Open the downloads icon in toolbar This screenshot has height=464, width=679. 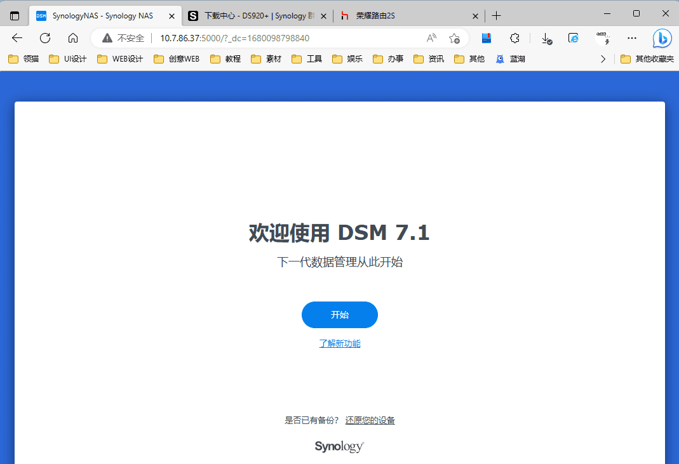coord(546,38)
